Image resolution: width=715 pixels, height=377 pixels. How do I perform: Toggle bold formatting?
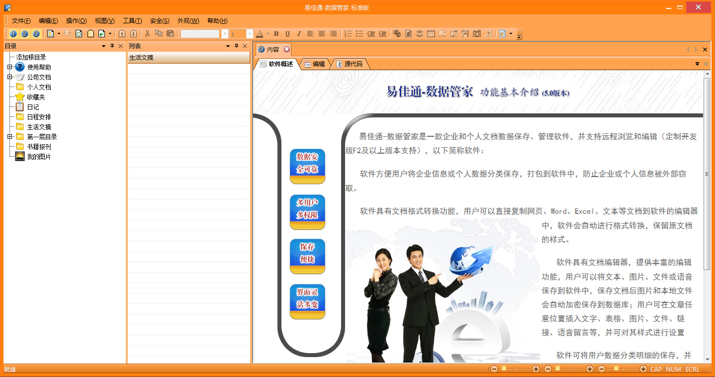[x=276, y=34]
